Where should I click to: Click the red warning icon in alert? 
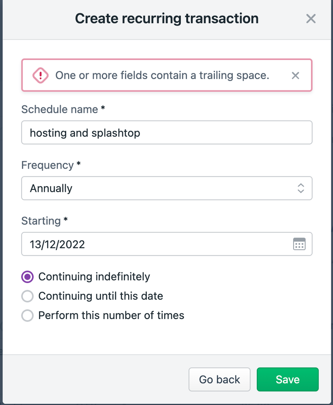(x=41, y=75)
